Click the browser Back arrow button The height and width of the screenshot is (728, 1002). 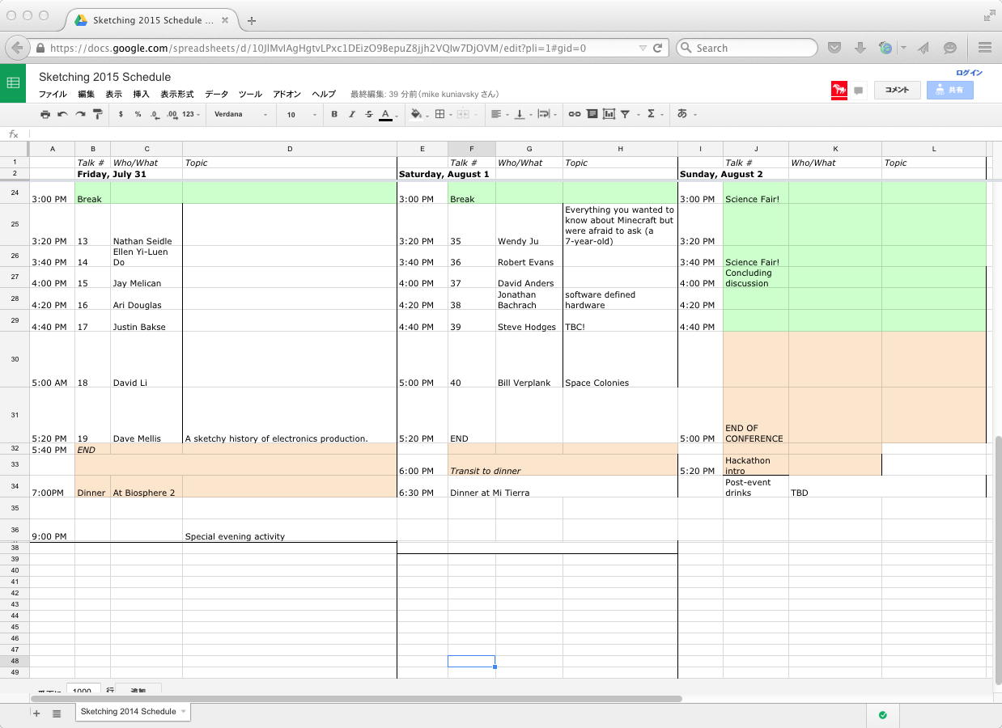16,48
